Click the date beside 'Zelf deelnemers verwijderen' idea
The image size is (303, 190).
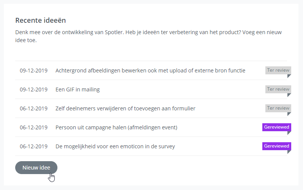pyautogui.click(x=33, y=108)
